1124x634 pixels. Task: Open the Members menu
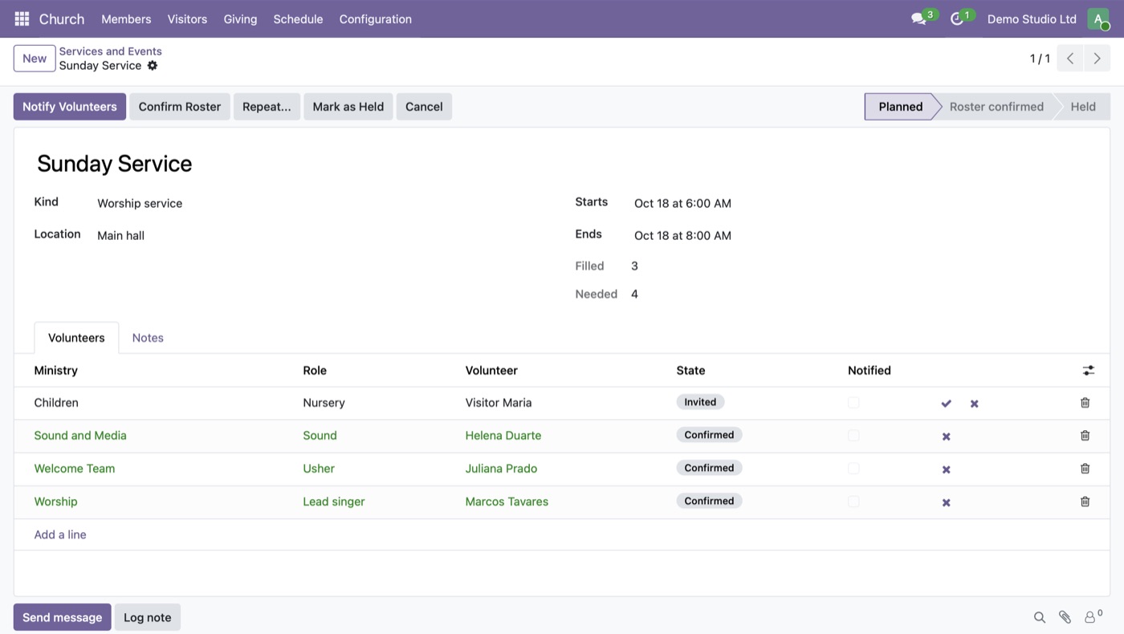tap(126, 19)
